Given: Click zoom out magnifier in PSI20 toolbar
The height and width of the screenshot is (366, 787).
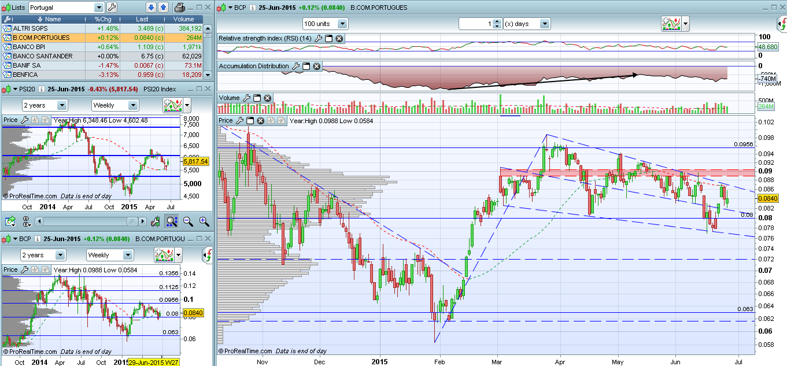Looking at the screenshot, I should [x=188, y=221].
